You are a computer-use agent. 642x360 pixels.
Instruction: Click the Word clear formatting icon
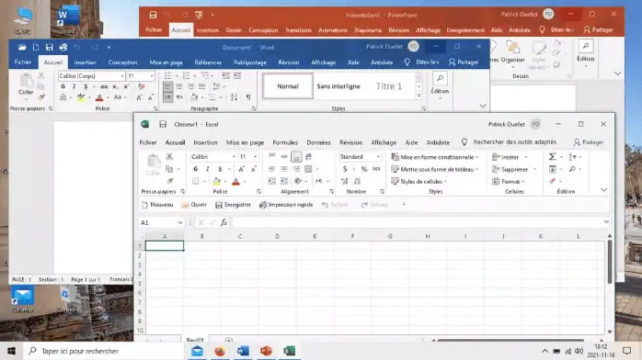pos(142,86)
